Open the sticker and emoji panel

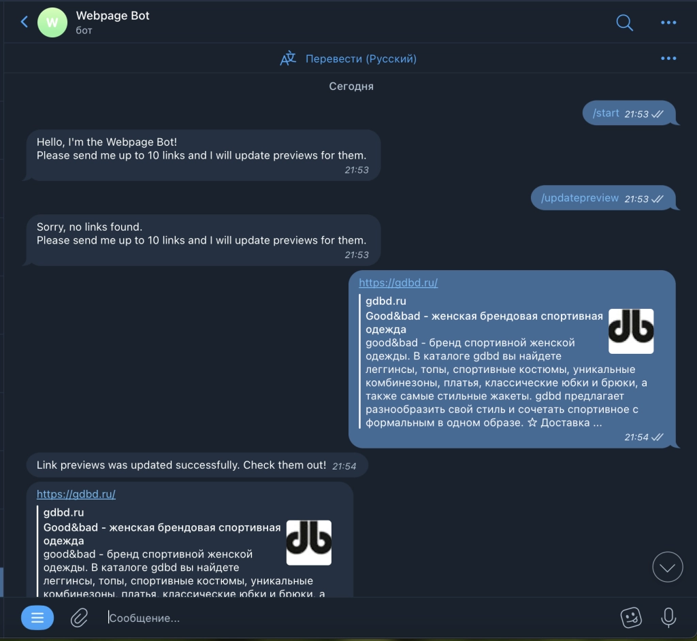click(631, 617)
